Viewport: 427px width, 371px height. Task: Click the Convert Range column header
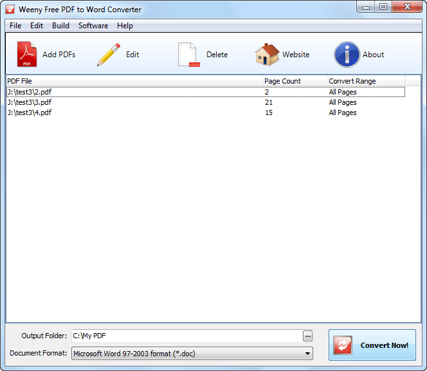tap(352, 81)
